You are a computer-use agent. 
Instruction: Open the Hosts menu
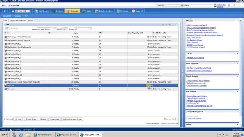click(86, 11)
